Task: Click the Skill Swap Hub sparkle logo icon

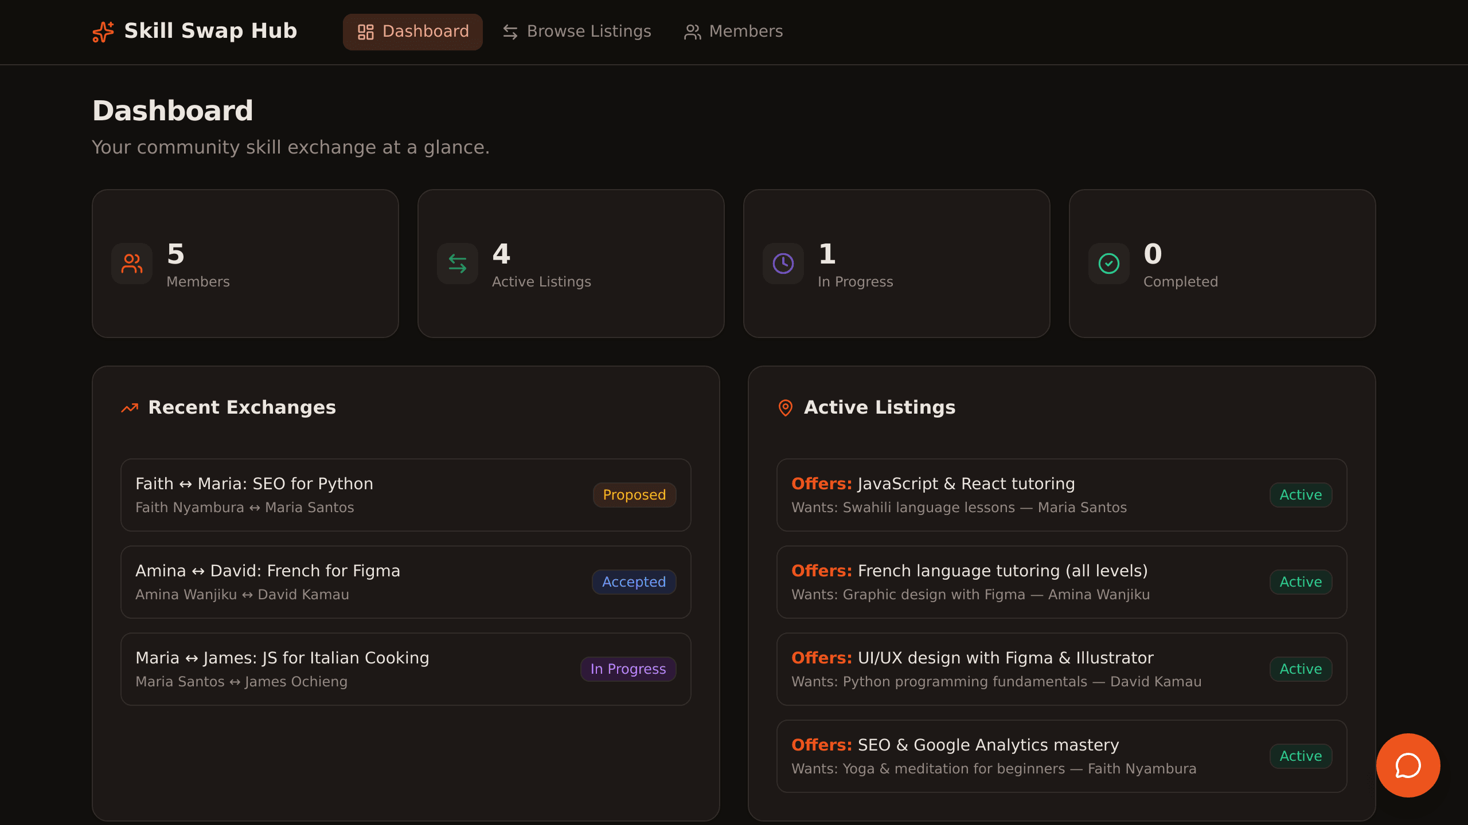Action: click(x=103, y=32)
